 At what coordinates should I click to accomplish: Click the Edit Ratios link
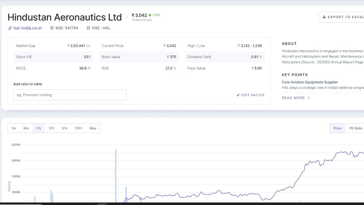[x=251, y=95]
